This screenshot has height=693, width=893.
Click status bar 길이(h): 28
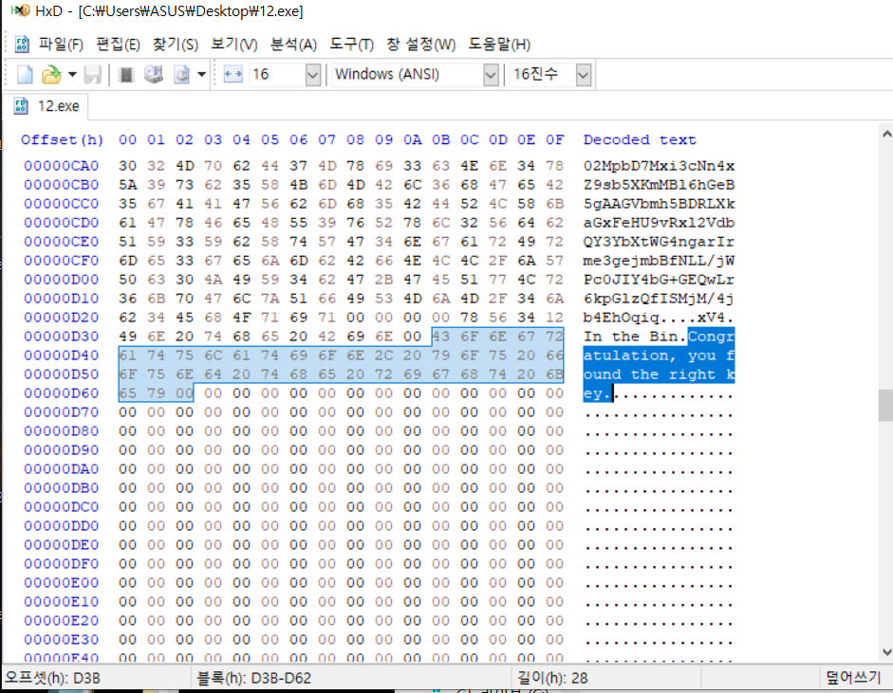point(552,678)
